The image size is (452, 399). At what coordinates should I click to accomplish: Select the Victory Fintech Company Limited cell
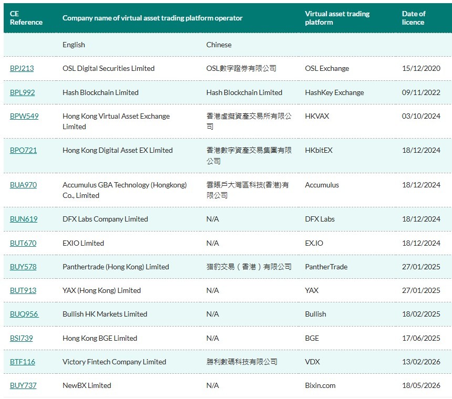[x=114, y=362]
